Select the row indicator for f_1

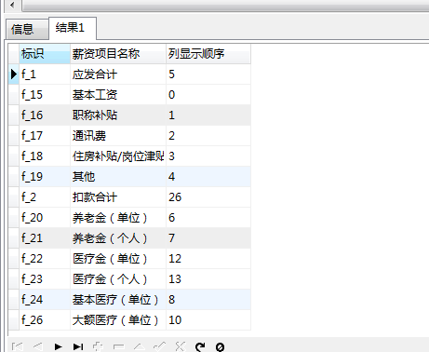(14, 74)
